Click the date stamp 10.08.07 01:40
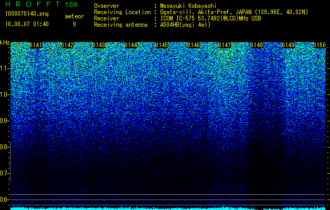This screenshot has width=330, height=210. 27,24
